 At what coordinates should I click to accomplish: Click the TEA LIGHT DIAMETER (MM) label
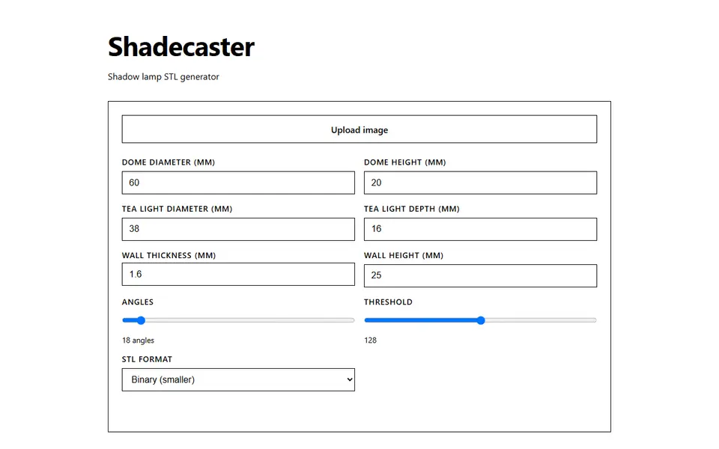[x=177, y=209]
